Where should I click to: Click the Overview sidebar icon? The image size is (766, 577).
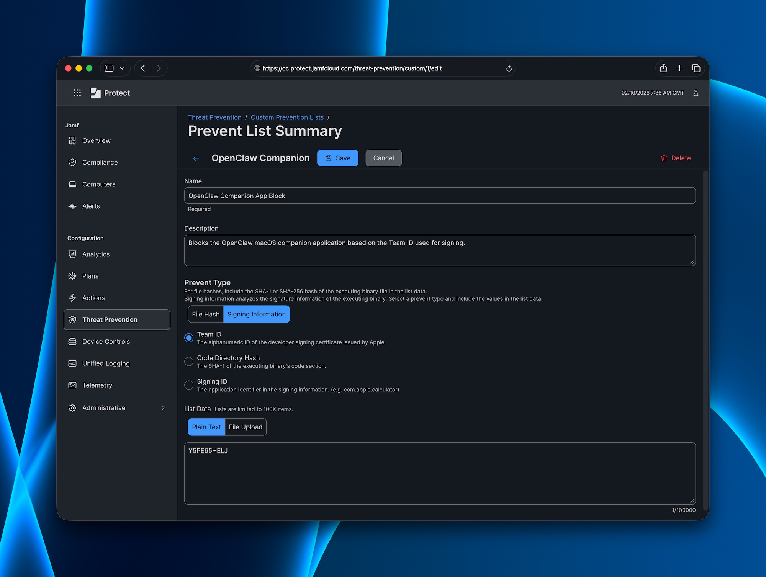tap(72, 140)
